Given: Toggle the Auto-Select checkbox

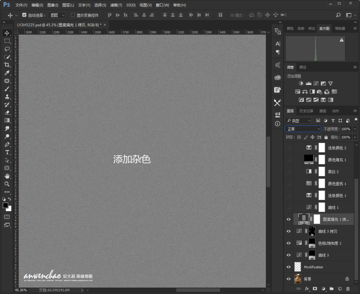Looking at the screenshot, I should click(24, 15).
